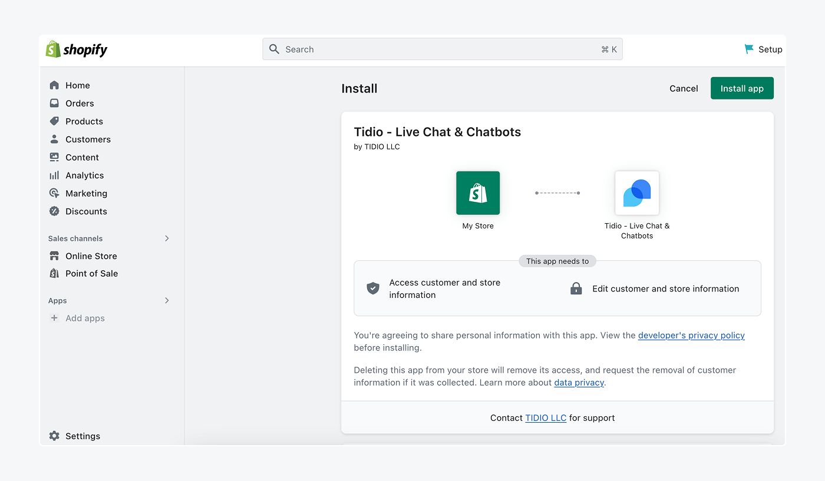Click the Customers person icon
This screenshot has height=481, width=825.
pyautogui.click(x=54, y=140)
